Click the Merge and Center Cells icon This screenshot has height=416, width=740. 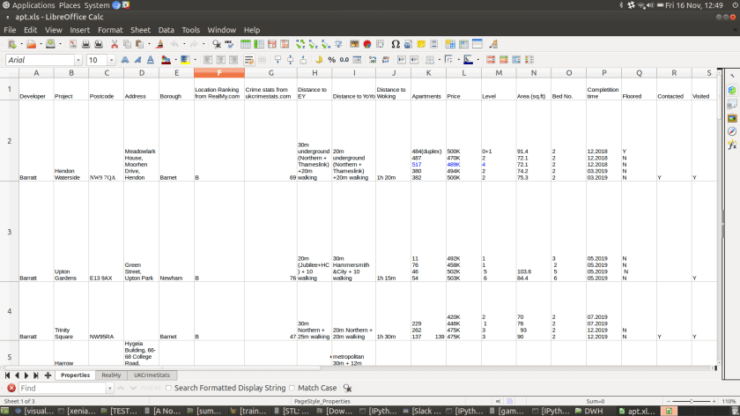tap(262, 60)
